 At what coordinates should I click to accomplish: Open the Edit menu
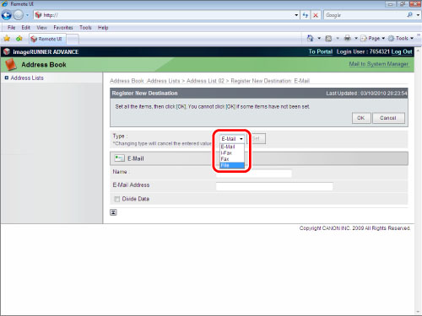(25, 28)
